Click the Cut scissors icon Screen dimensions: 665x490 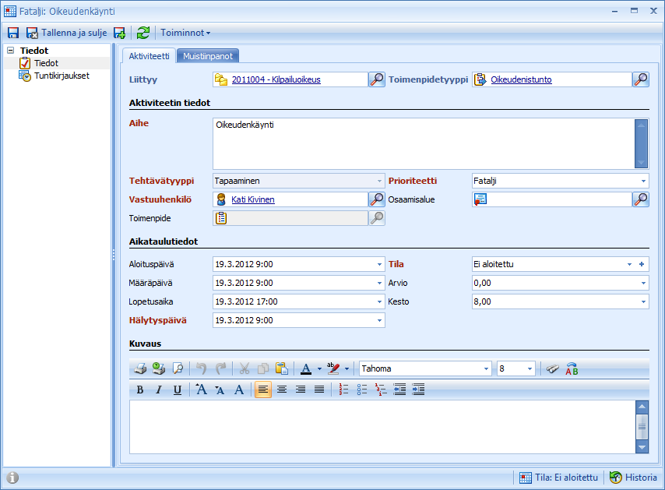pyautogui.click(x=245, y=368)
